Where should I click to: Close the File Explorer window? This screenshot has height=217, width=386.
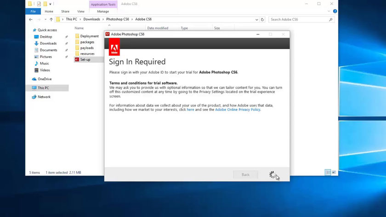332,4
